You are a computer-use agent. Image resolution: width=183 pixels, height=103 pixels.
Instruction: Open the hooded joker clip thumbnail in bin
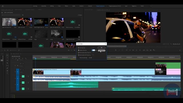[x=9, y=22]
